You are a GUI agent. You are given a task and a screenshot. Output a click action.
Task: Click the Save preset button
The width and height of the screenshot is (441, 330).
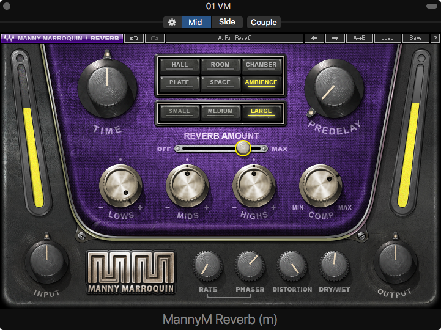(416, 38)
